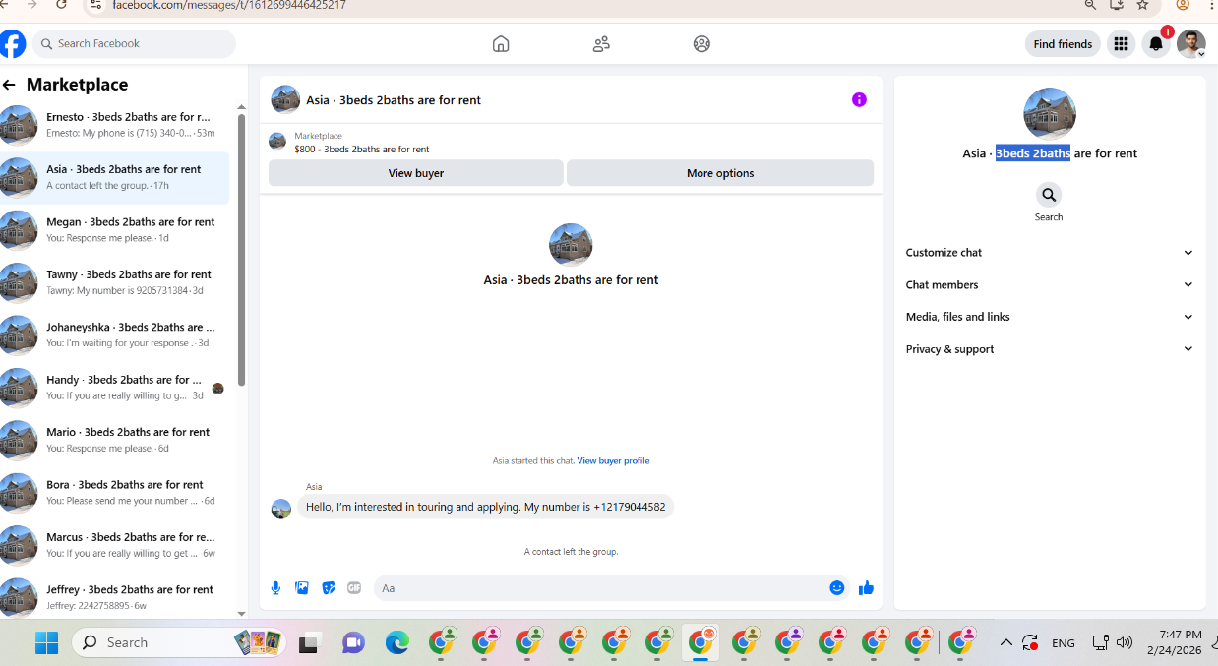Open the View buyer profile link
The height and width of the screenshot is (666, 1218).
pos(613,460)
